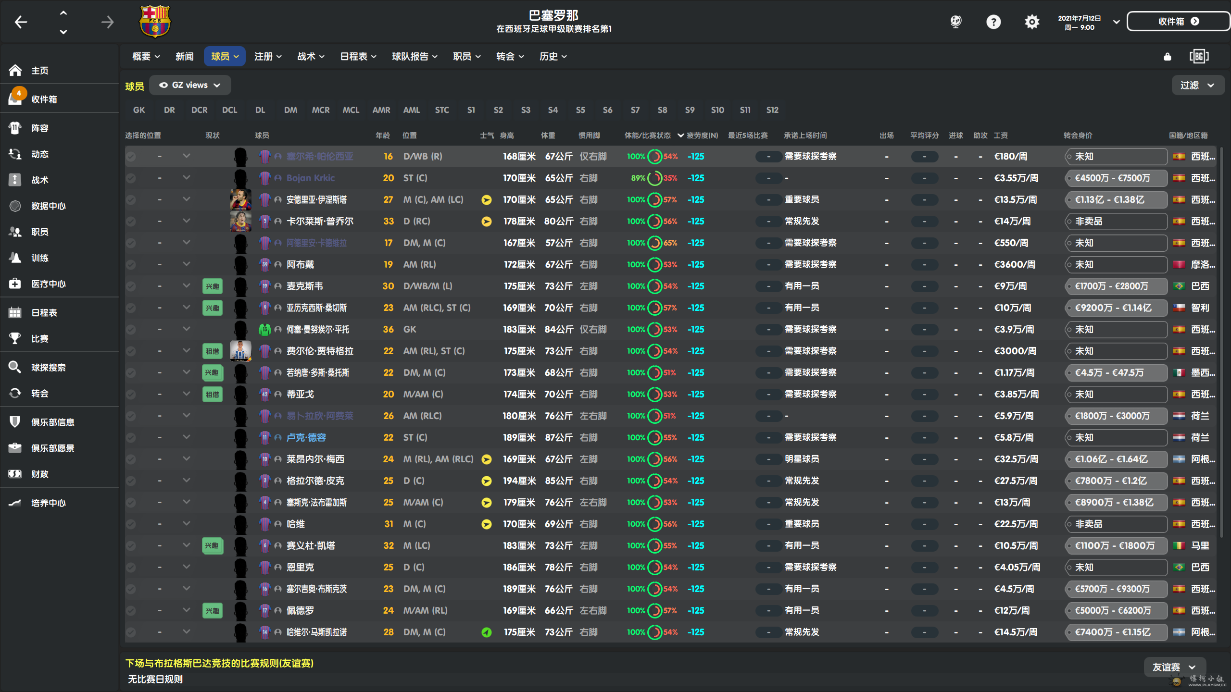
Task: Open 财政 in the sidebar
Action: click(39, 474)
